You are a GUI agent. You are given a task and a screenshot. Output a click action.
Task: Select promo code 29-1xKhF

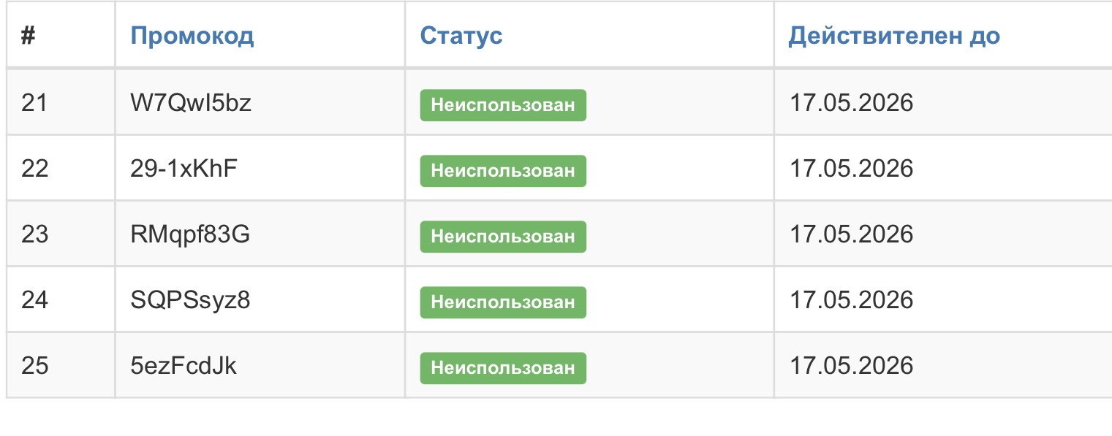184,169
